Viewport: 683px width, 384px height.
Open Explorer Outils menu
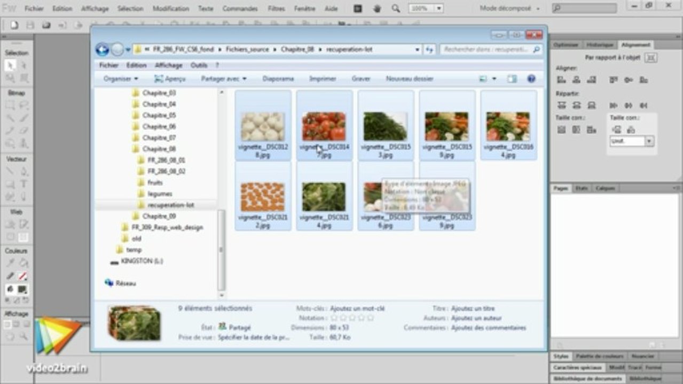199,65
